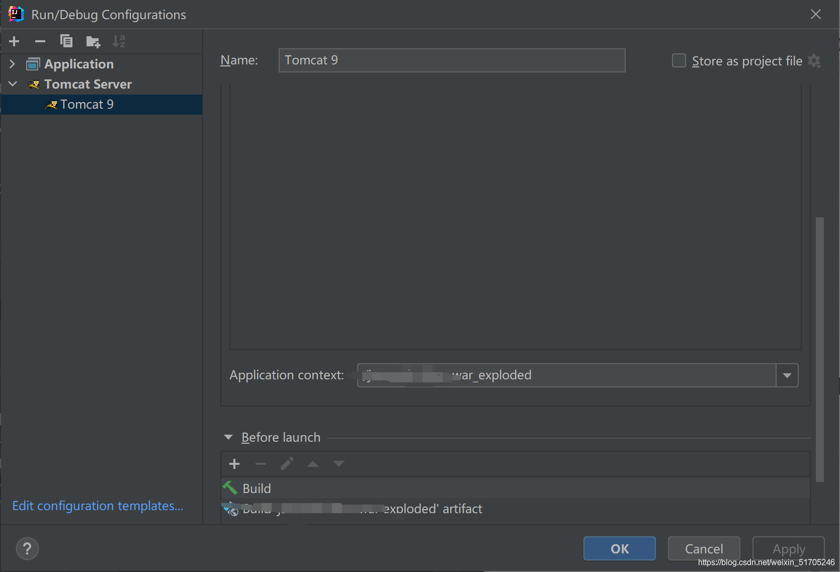The width and height of the screenshot is (840, 572).
Task: Open Edit configuration templates
Action: 98,506
